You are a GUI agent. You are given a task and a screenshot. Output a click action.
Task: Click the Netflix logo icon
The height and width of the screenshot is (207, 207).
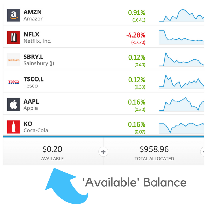tap(14, 37)
